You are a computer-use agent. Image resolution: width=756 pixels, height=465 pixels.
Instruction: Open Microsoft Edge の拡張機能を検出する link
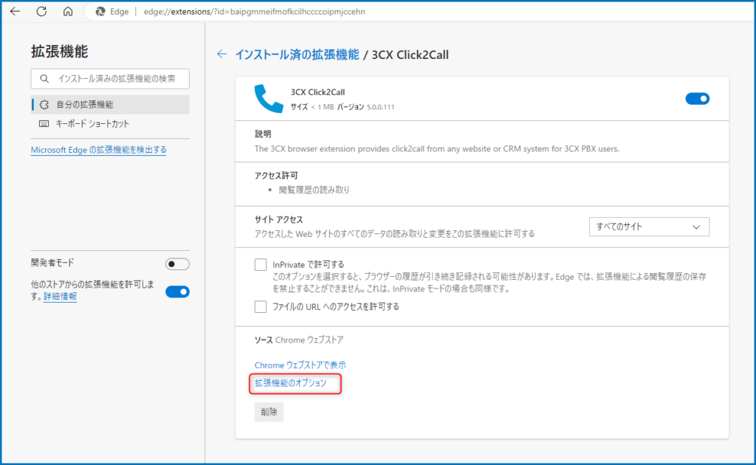point(98,150)
